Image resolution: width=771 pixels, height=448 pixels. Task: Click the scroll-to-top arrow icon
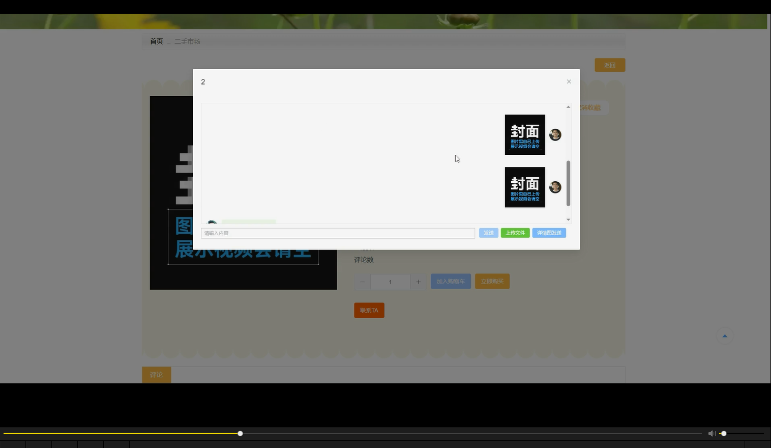point(725,336)
